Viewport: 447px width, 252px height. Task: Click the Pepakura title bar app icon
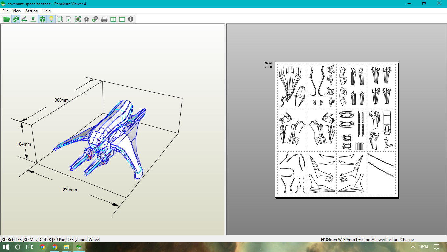click(x=3, y=3)
